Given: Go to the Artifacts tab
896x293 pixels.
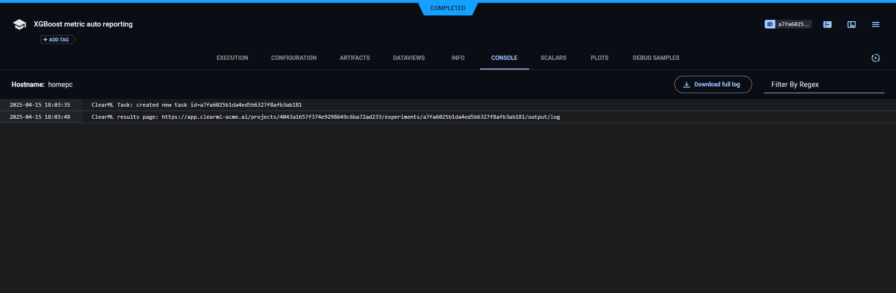Looking at the screenshot, I should (x=354, y=58).
